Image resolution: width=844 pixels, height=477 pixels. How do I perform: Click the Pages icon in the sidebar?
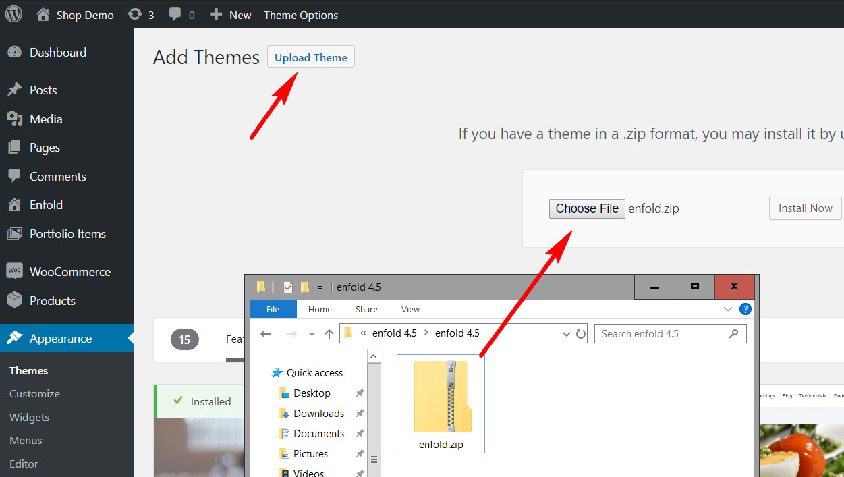tap(14, 147)
